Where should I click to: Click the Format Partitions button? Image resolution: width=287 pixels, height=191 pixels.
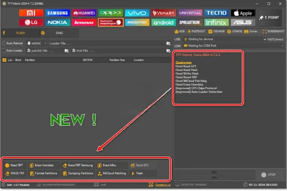click(x=43, y=173)
